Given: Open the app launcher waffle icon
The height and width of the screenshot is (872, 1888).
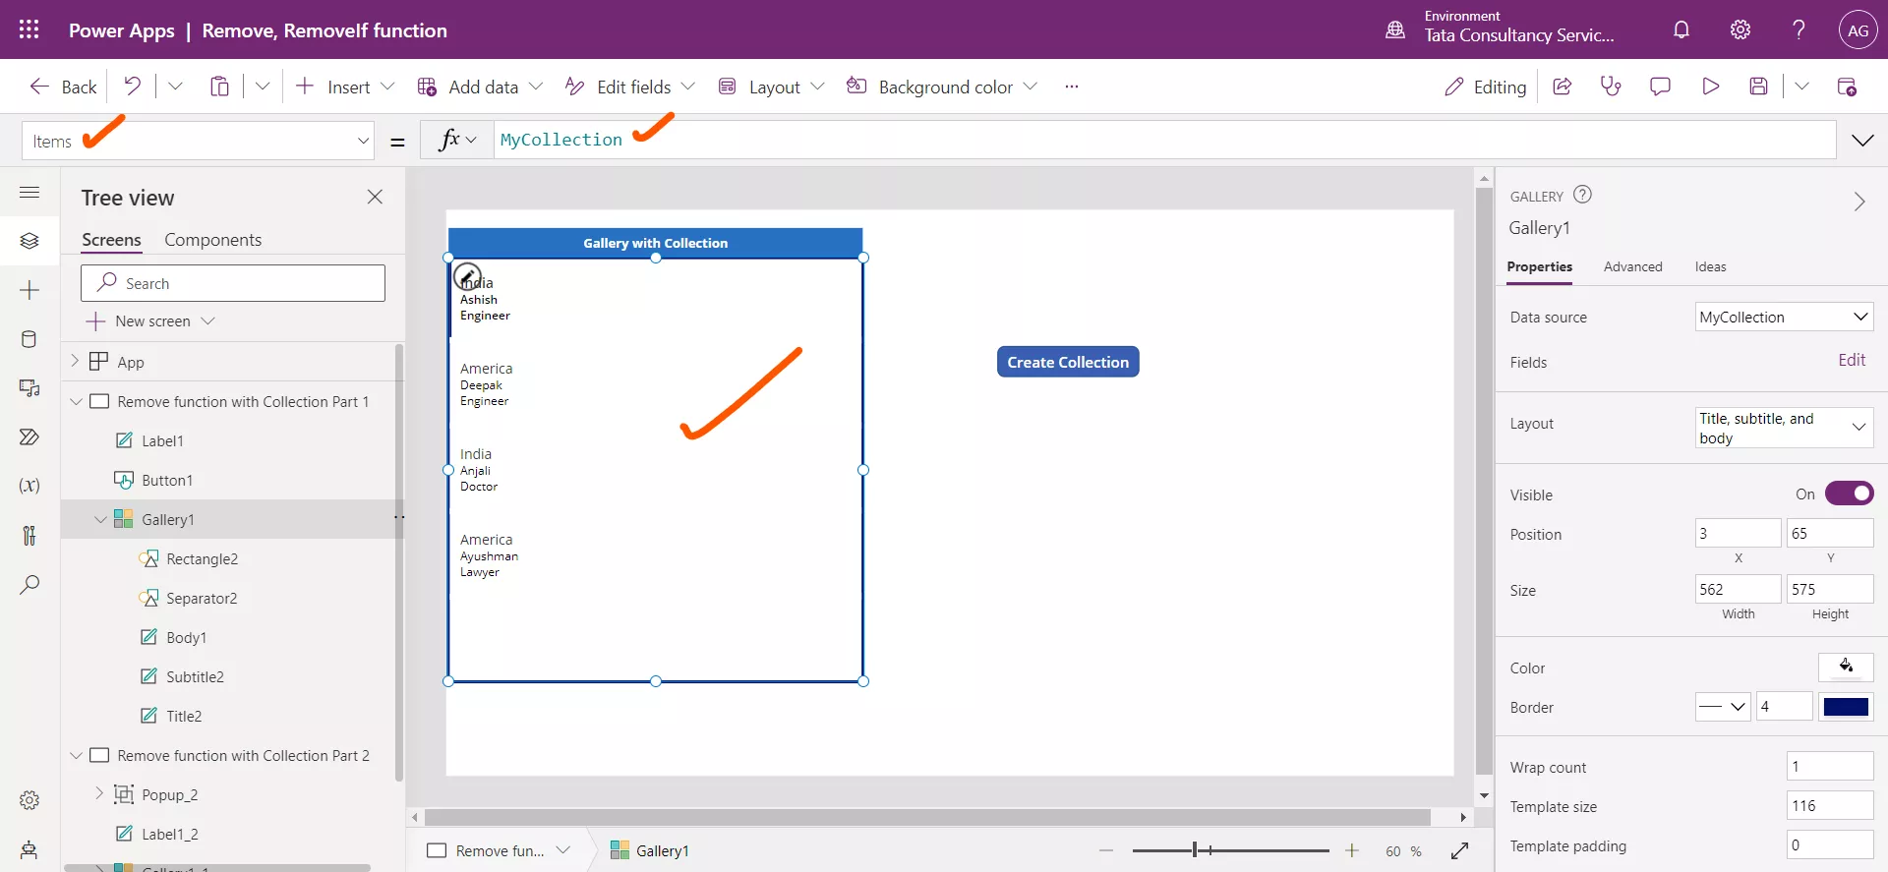Looking at the screenshot, I should (x=29, y=29).
